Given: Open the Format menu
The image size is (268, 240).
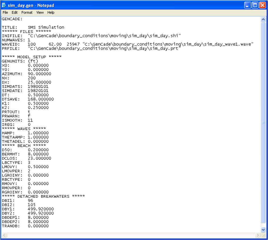Looking at the screenshot, I should click(x=27, y=13).
